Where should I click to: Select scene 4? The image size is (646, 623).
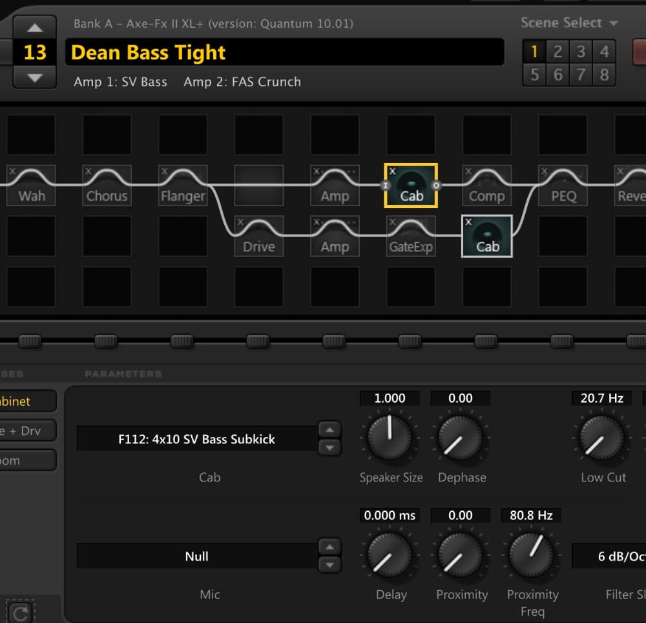coord(605,52)
